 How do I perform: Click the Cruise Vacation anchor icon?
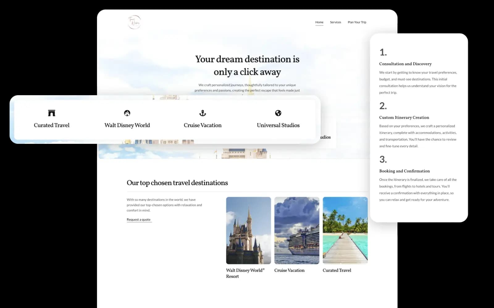tap(203, 113)
